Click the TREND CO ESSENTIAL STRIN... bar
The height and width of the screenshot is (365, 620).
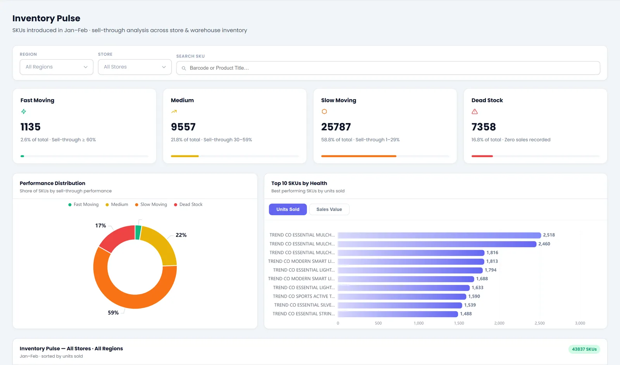[x=398, y=314]
